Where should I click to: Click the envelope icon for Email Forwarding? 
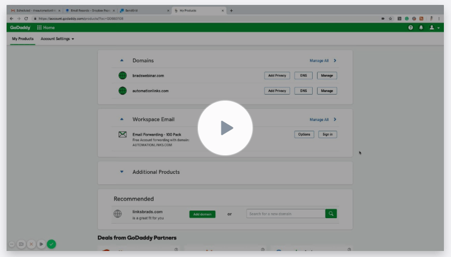coord(122,135)
